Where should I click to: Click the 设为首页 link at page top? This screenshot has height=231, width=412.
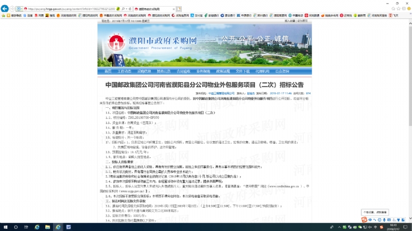(302, 21)
